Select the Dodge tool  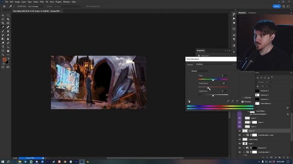click(3, 43)
